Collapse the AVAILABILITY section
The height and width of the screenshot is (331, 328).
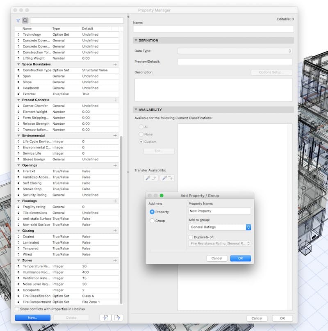coord(136,110)
